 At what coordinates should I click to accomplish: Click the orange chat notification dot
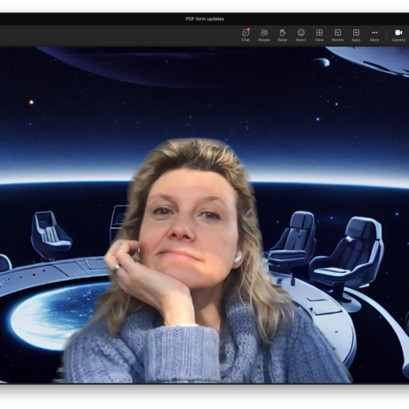coord(249,29)
